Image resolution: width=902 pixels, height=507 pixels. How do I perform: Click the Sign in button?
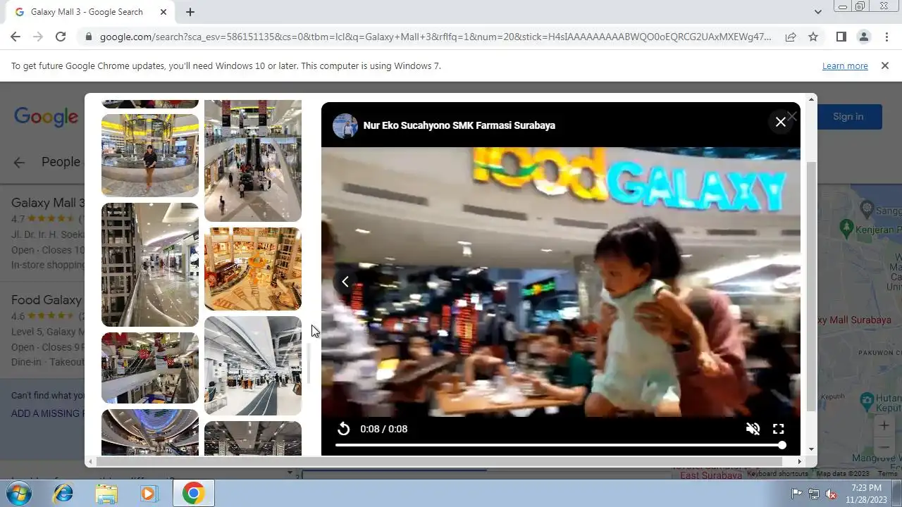point(848,117)
